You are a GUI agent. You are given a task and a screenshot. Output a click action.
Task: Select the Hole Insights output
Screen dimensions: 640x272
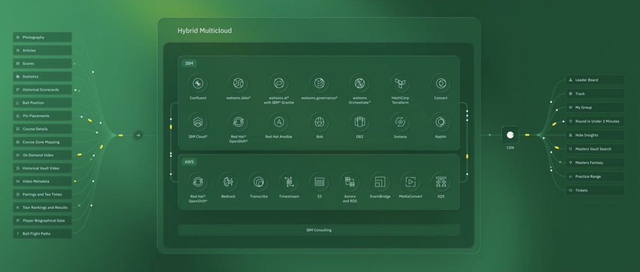click(595, 135)
